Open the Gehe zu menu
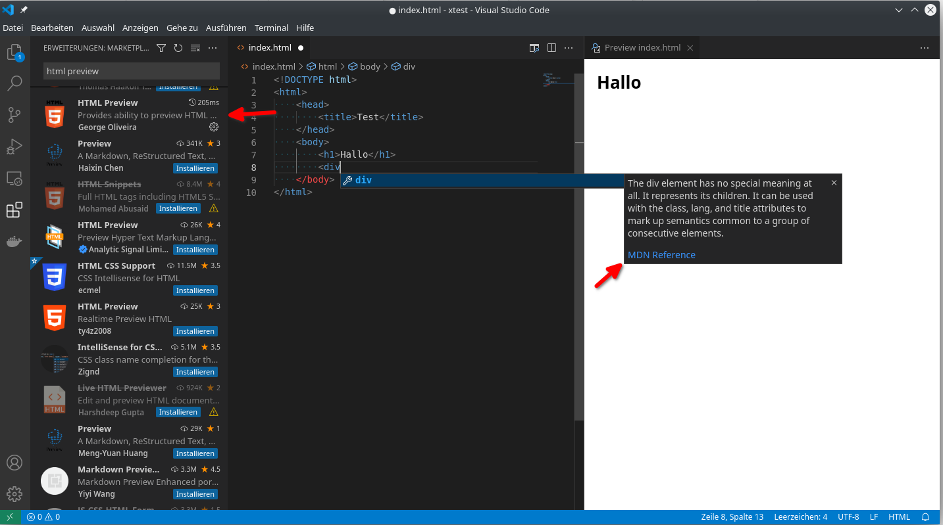The height and width of the screenshot is (525, 943). coord(182,28)
